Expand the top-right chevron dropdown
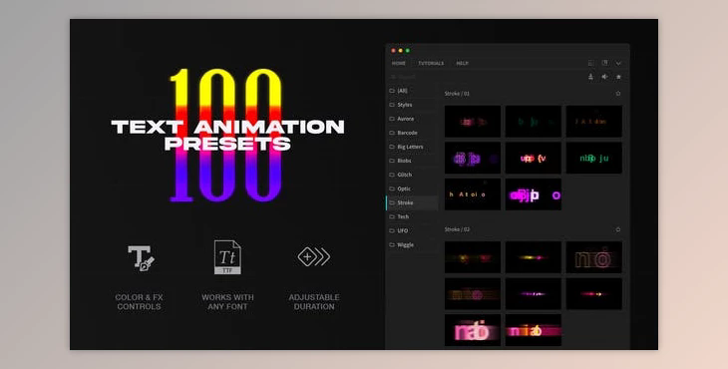 [618, 64]
